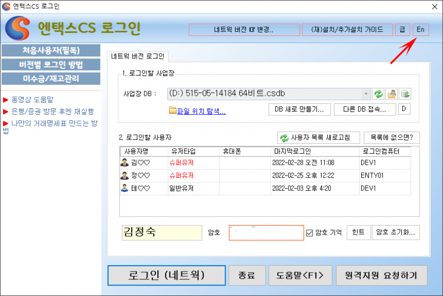443x296 pixels.
Task: Open 동영상 도움말 link
Action: pyautogui.click(x=32, y=100)
